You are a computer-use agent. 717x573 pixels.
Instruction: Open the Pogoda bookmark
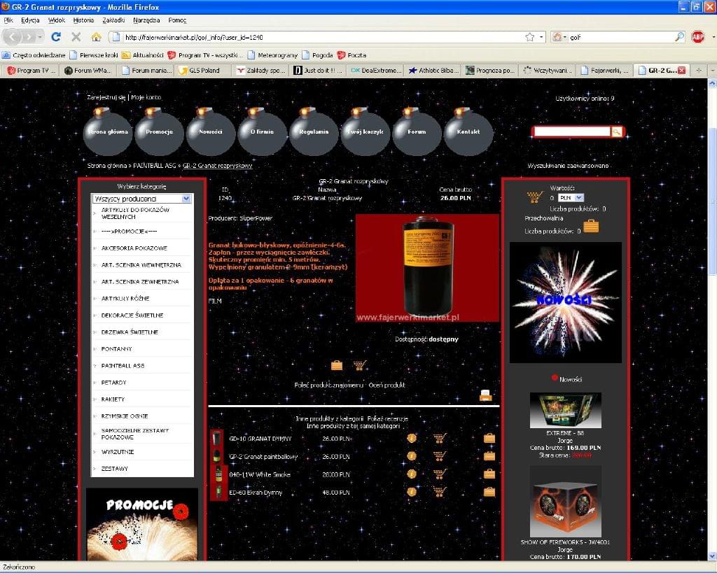coord(317,55)
